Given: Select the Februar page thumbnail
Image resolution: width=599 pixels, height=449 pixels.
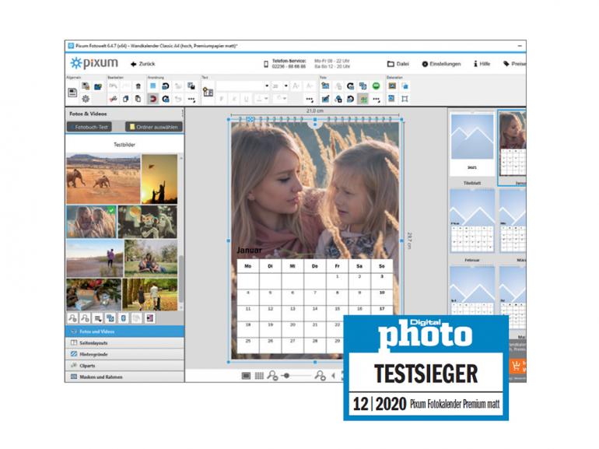Looking at the screenshot, I should click(472, 221).
